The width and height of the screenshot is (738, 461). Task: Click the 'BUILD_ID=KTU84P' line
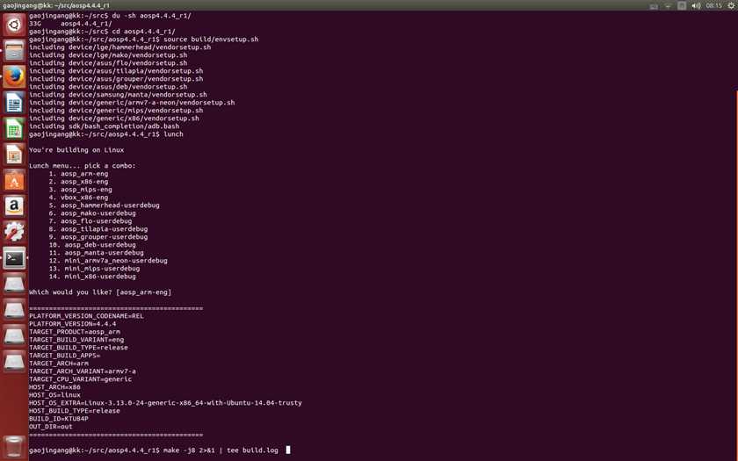(59, 419)
